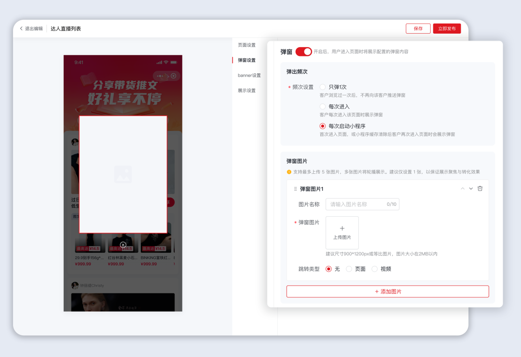Viewport: 521px width, 357px height.
Task: Delete 弹窗图片1 using the trash icon
Action: point(480,188)
